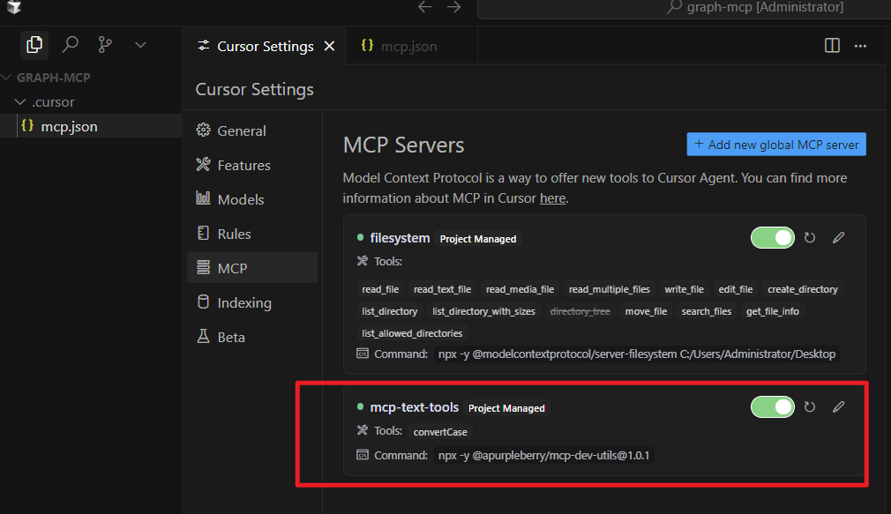
Task: Click the get_file_info tool chip
Action: (x=772, y=311)
